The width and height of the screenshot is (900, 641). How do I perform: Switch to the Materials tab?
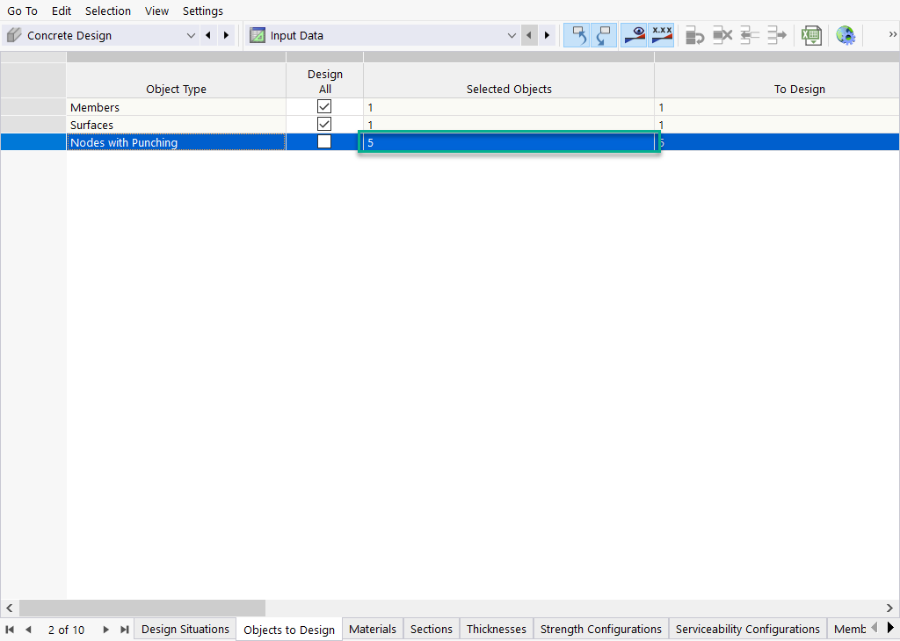coord(372,629)
